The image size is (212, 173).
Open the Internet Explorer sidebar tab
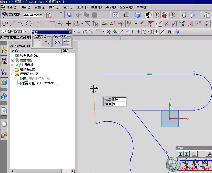point(4,110)
